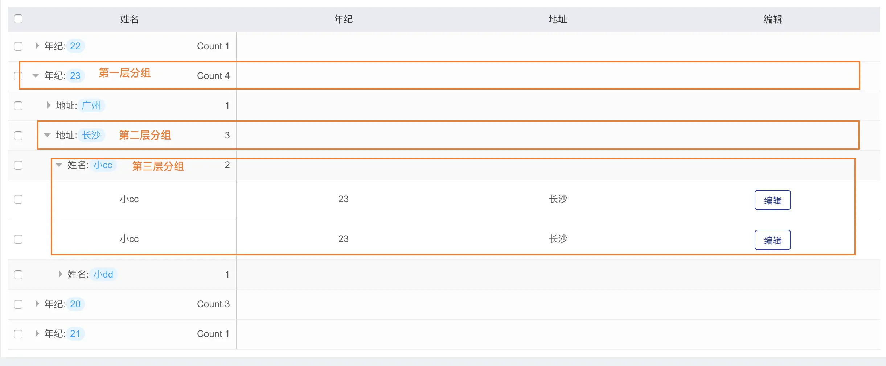Screen dimensions: 886x366
Task: Toggle the select-all header checkbox
Action: pos(18,19)
